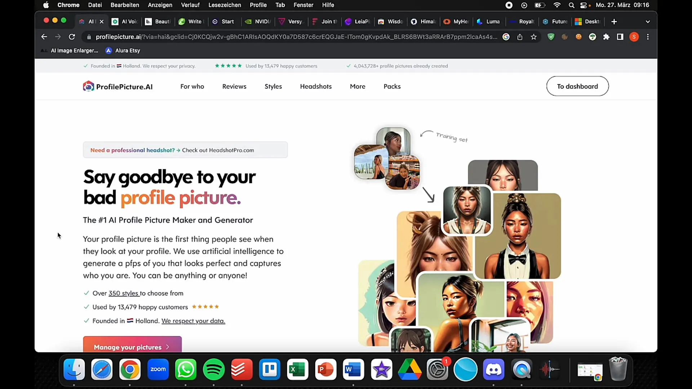The image size is (692, 389).
Task: Click the Trello icon in dock
Action: [270, 369]
